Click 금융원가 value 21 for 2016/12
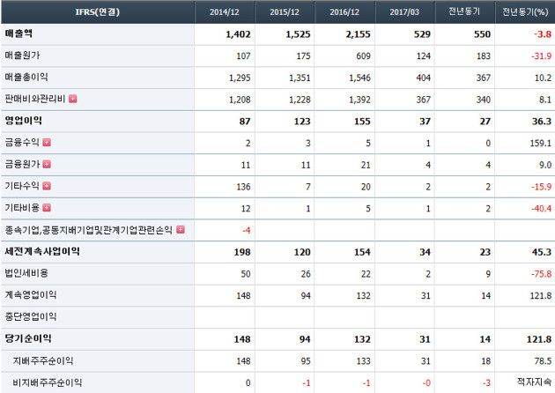Screen dimensions: 555x393 (366, 165)
